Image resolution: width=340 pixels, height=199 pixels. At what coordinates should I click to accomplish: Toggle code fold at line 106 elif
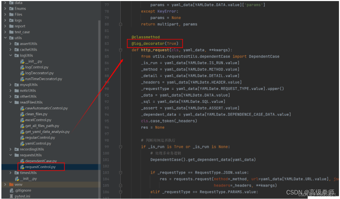pos(121,192)
